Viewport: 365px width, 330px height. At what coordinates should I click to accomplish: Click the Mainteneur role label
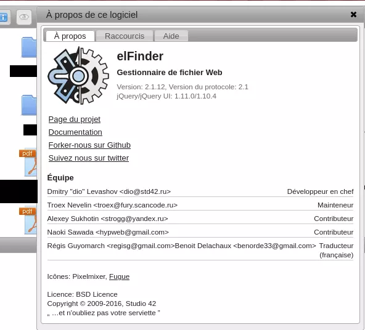click(335, 205)
